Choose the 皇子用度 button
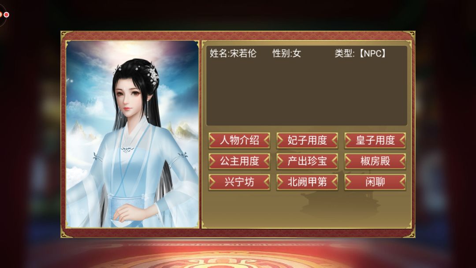Viewport: 476px width, 268px height. [375, 141]
